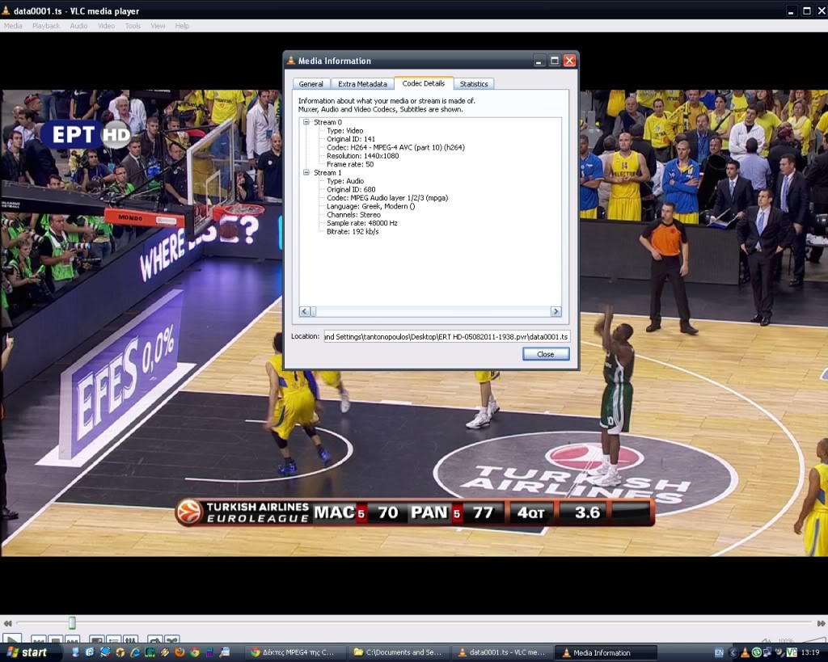Switch to the General tab
This screenshot has width=828, height=662.
coord(310,84)
